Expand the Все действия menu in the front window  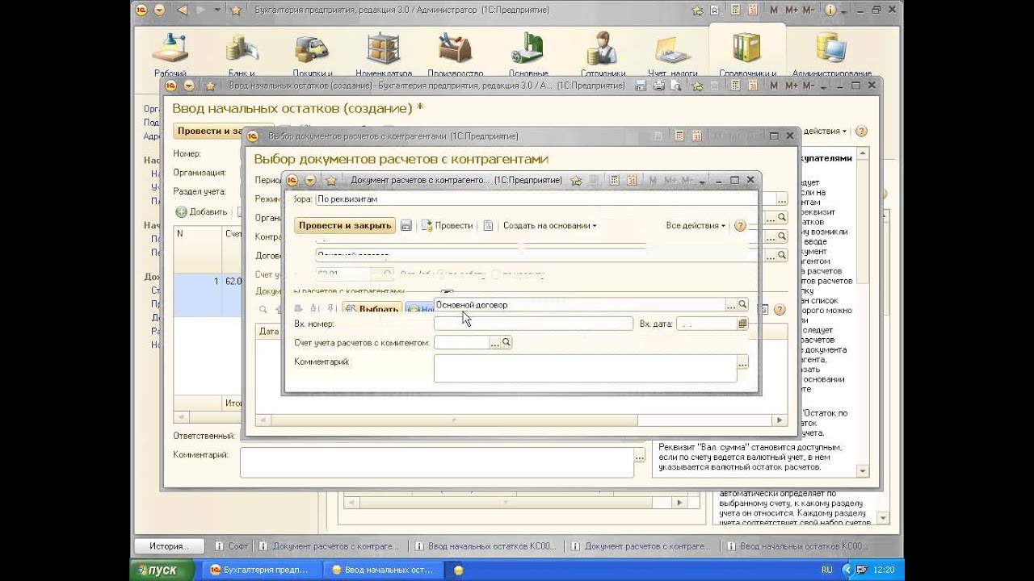(x=696, y=226)
